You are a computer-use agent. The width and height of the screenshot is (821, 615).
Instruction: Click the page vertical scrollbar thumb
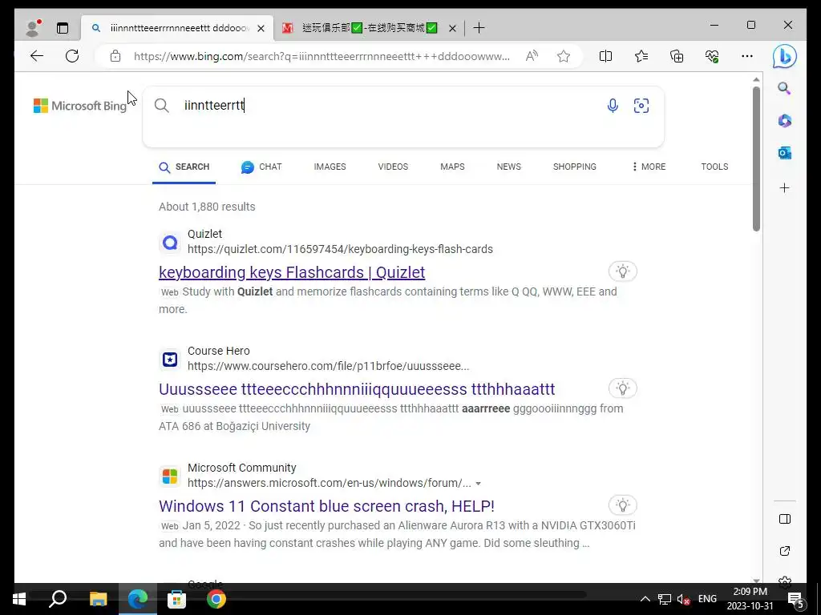[x=756, y=159]
